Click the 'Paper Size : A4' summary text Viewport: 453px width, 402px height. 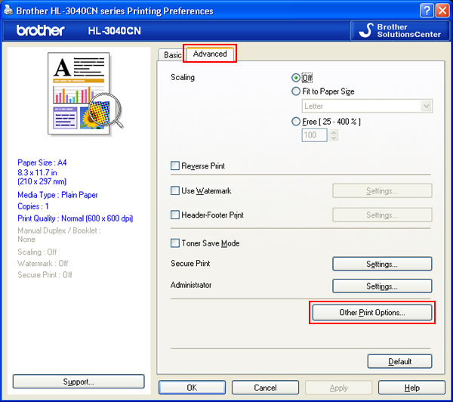[x=42, y=162]
